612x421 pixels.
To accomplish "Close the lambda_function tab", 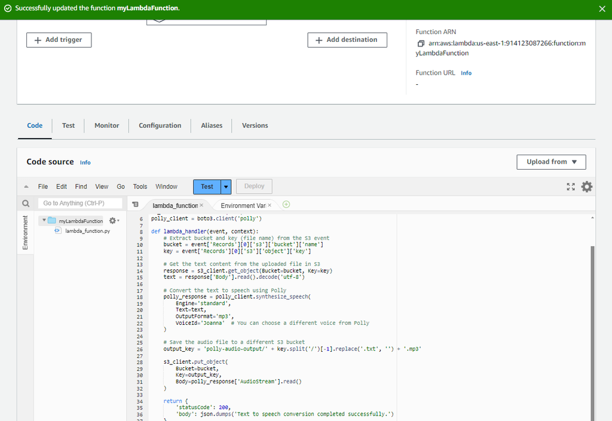I will (201, 205).
